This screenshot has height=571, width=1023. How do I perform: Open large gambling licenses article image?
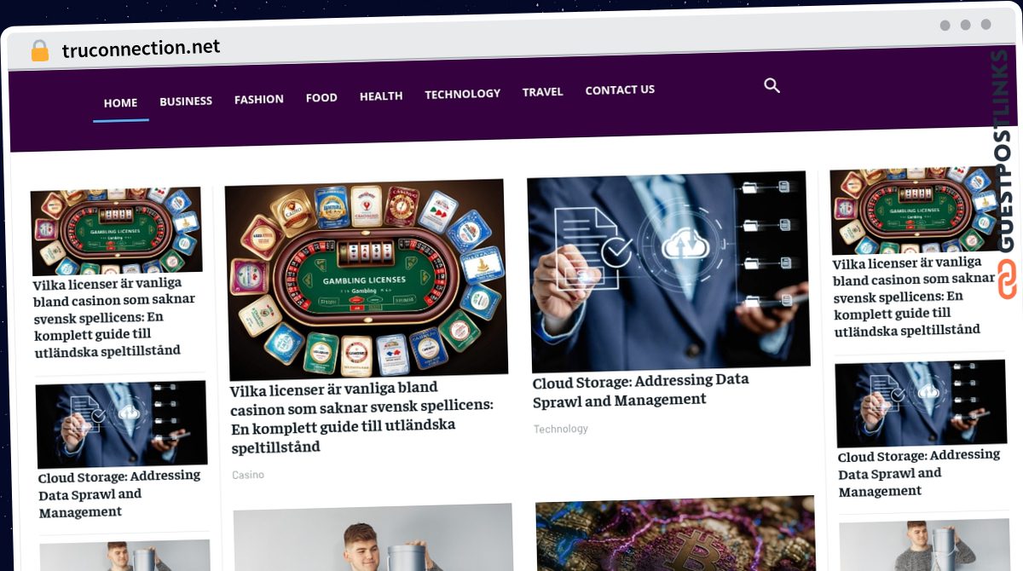[366, 279]
